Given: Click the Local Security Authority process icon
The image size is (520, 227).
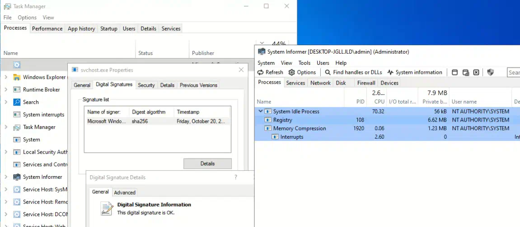Looking at the screenshot, I should point(17,152).
